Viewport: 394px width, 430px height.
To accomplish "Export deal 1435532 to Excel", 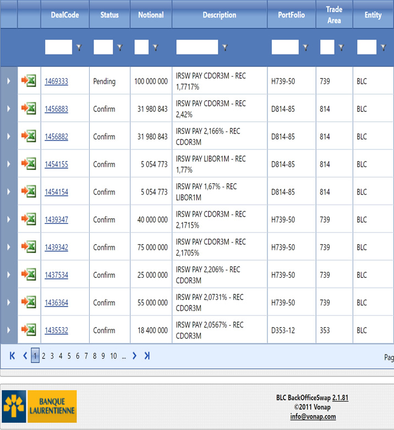I will coord(29,330).
